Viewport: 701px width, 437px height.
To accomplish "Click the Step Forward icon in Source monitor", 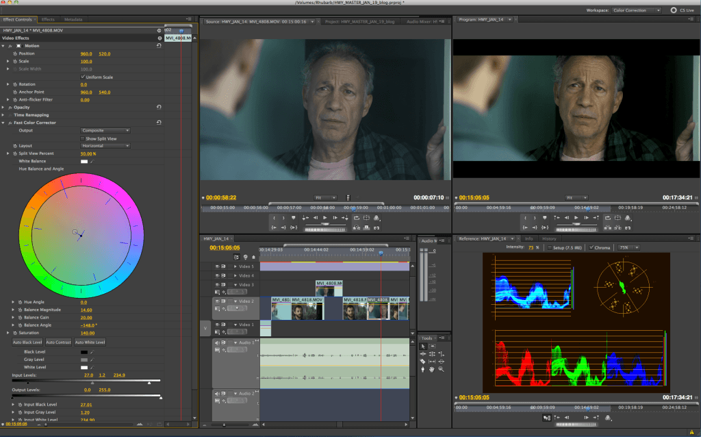I will 335,218.
